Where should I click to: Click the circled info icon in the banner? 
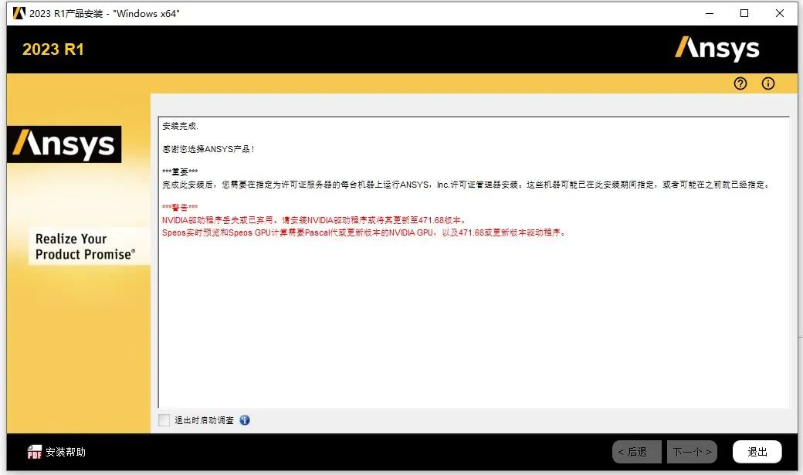coord(767,83)
